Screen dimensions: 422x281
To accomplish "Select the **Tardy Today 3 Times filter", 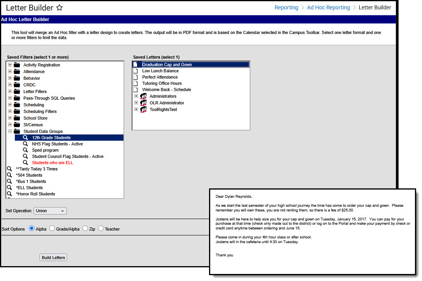I will coord(37,169).
